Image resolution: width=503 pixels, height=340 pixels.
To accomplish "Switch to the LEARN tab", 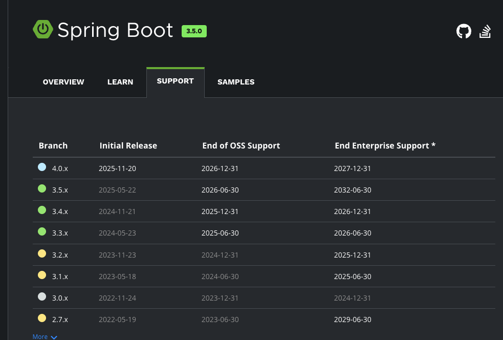I will coord(120,82).
